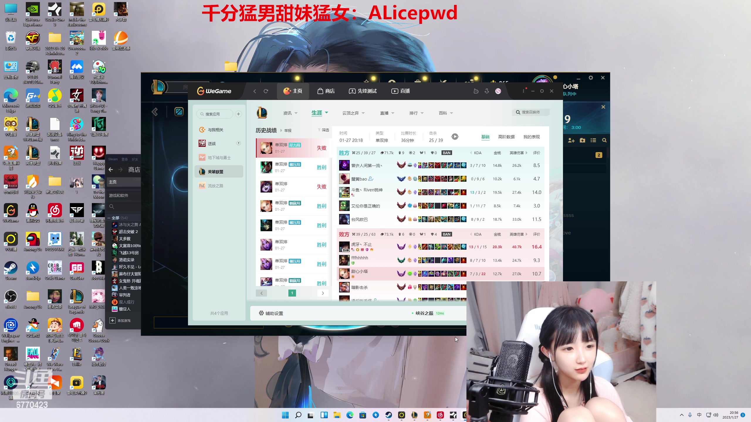751x422 pixels.
Task: Open the 先锋测试 section in WeGame
Action: 363,91
